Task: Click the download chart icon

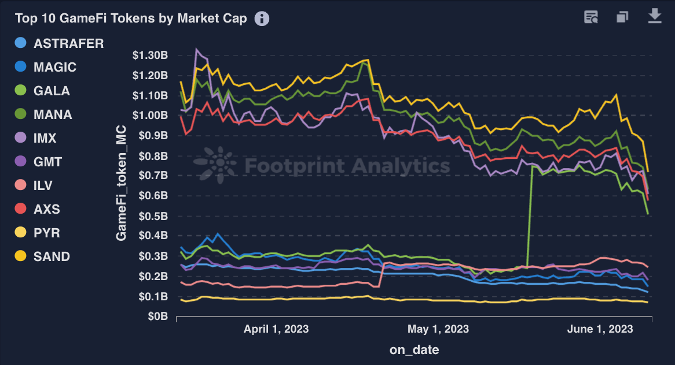Action: [654, 17]
